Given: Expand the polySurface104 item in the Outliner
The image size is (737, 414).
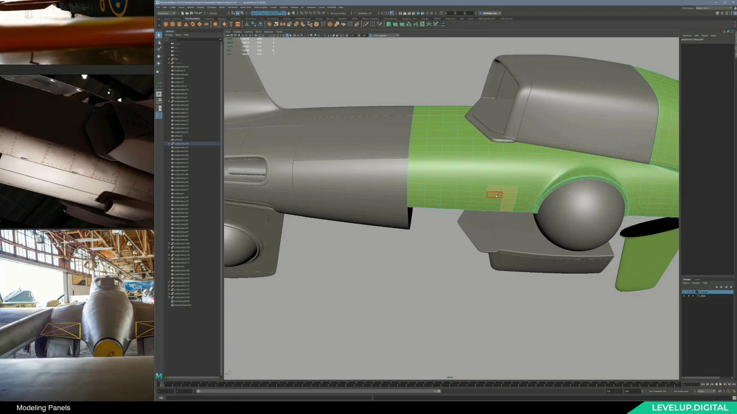Looking at the screenshot, I should coord(169,244).
